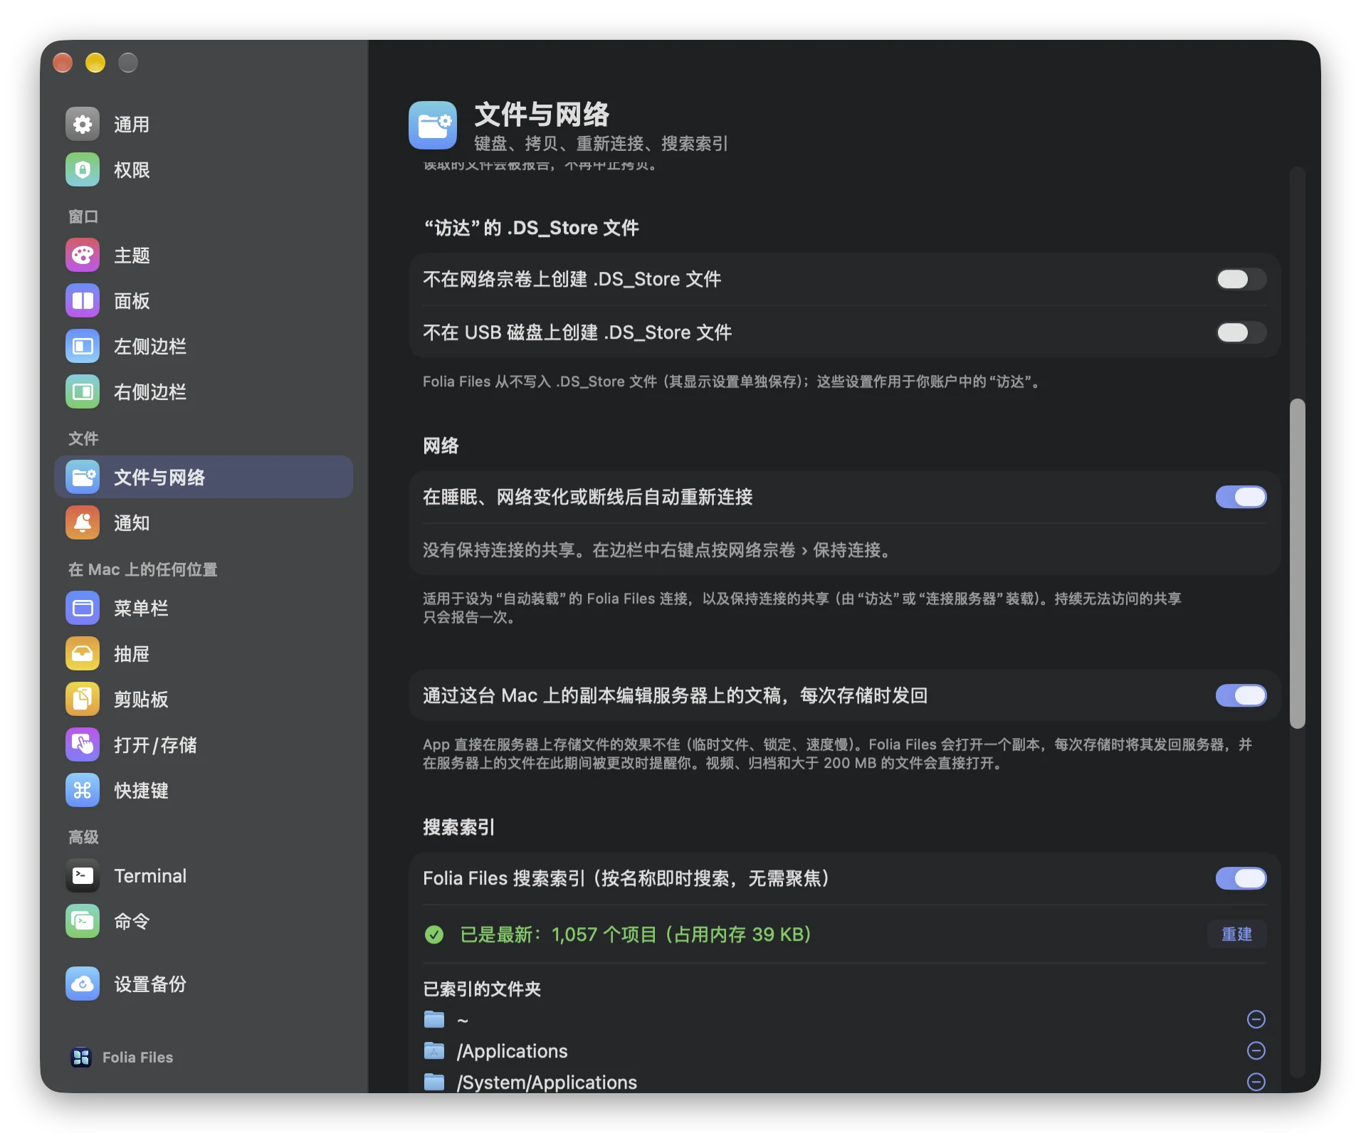Image resolution: width=1361 pixels, height=1133 pixels.
Task: Open the 通知 bell icon
Action: [x=83, y=523]
